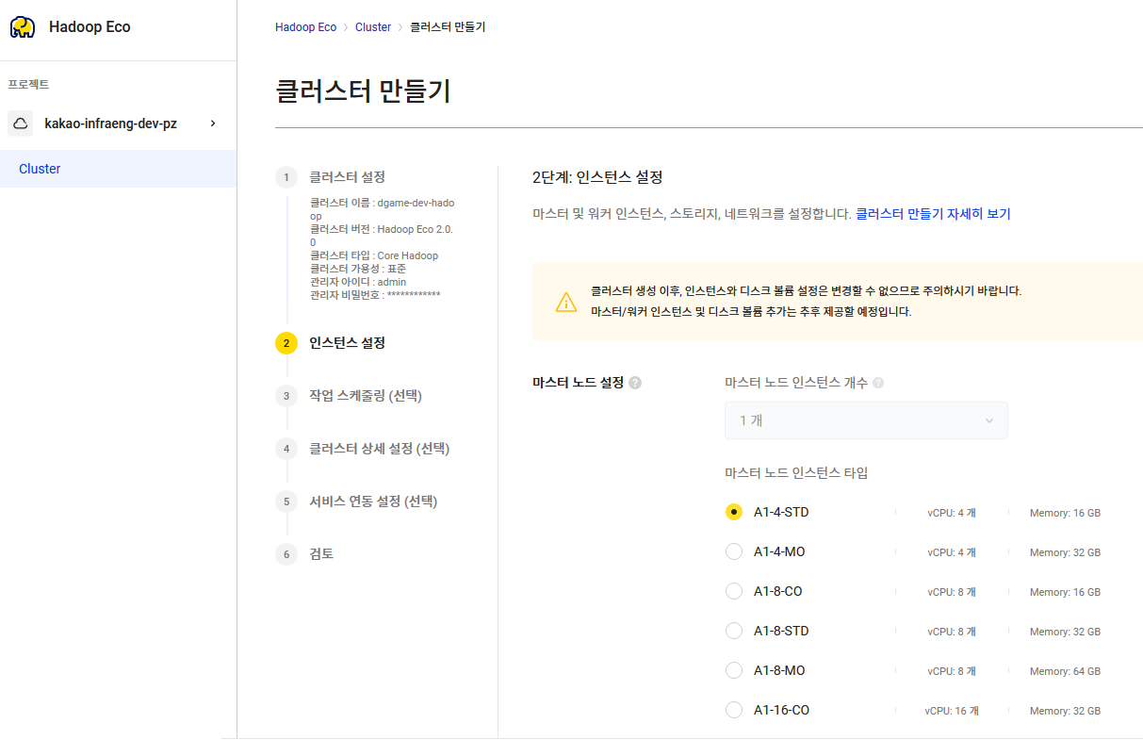Click the warning triangle in the notice box

click(x=565, y=304)
